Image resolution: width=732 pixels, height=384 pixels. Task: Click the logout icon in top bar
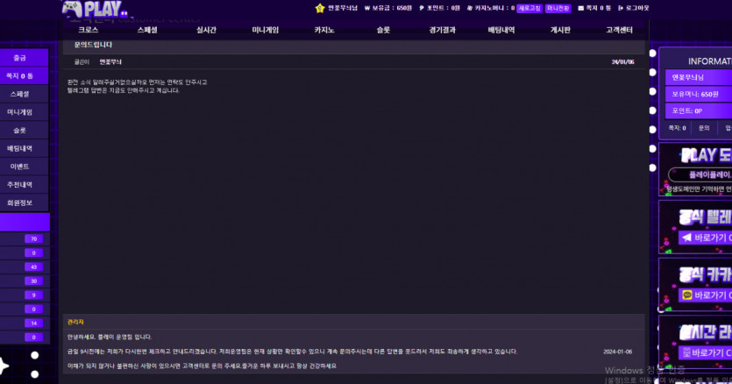[619, 8]
